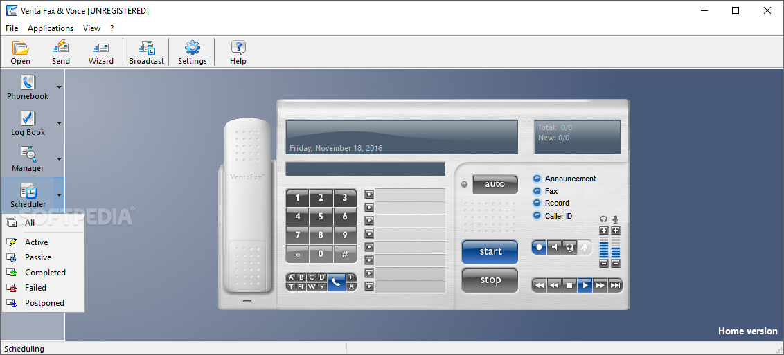Click the X clear key on keypad
The width and height of the screenshot is (784, 355).
click(x=352, y=286)
